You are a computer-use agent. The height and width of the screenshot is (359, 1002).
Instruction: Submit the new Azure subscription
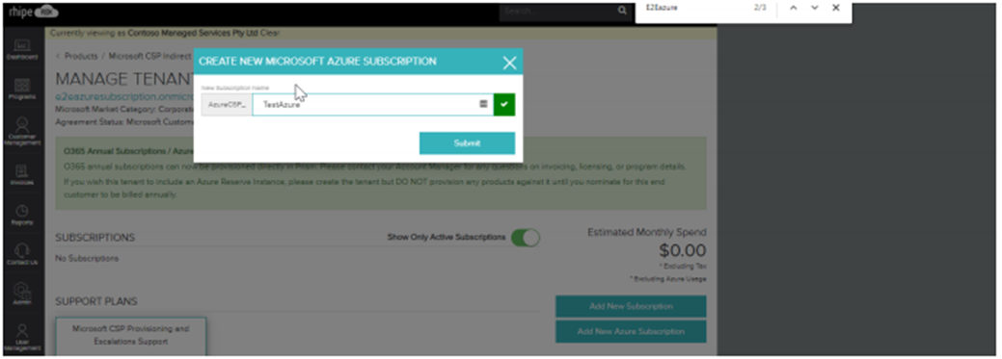[467, 143]
